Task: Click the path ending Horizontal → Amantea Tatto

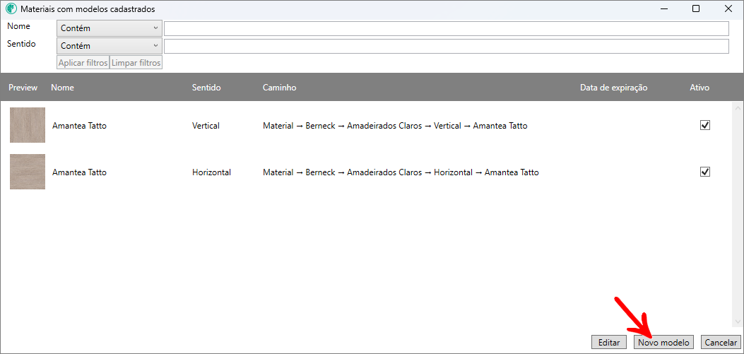Action: [x=401, y=172]
